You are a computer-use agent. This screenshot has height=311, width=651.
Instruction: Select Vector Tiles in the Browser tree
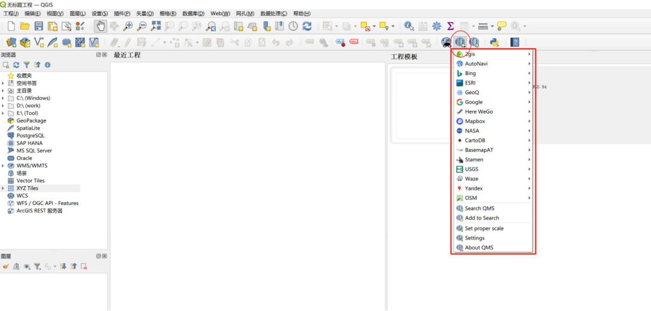click(30, 181)
